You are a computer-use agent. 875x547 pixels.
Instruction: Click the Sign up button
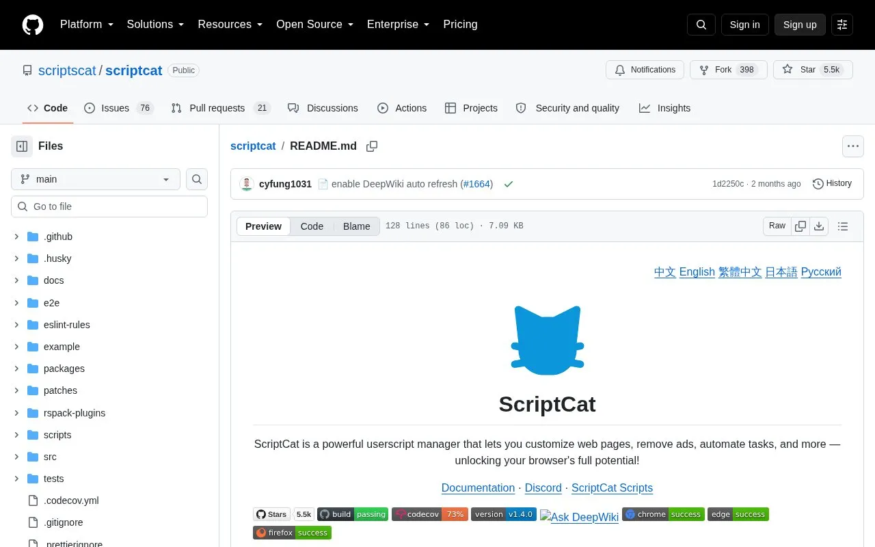pos(800,25)
